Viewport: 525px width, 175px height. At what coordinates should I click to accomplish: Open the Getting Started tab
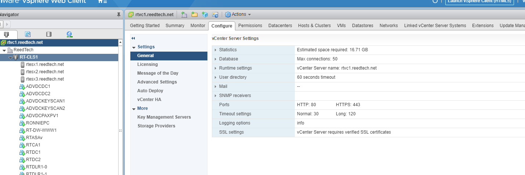(x=145, y=26)
